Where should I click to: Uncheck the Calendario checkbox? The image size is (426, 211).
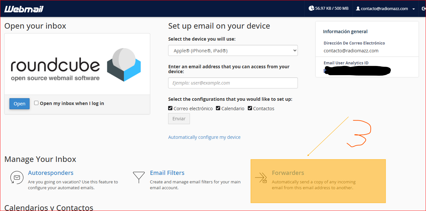(218, 108)
